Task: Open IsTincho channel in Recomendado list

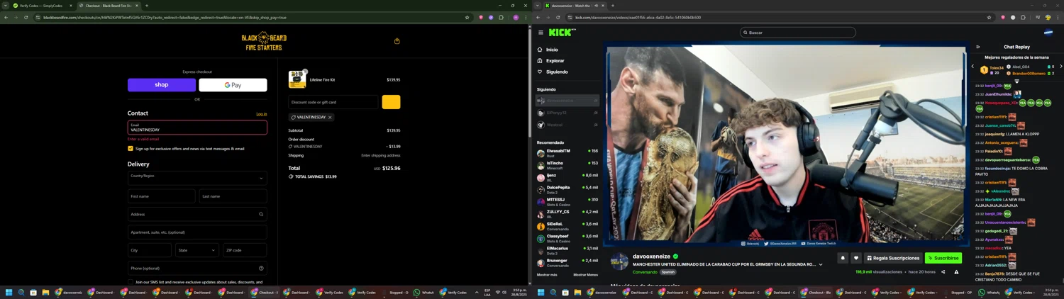Action: pos(567,165)
